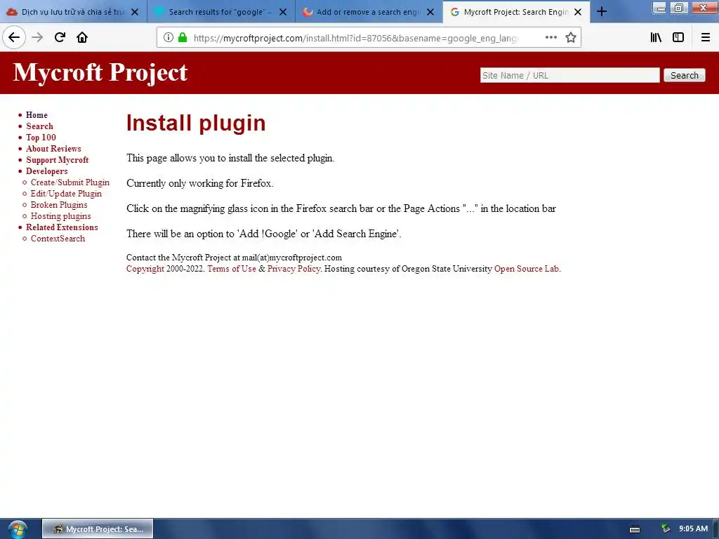719x539 pixels.
Task: Open the on-screen keyboard tray icon
Action: point(635,529)
